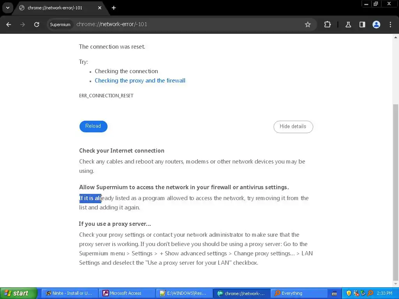The width and height of the screenshot is (399, 299).
Task: Click 'The connection was reset.' text
Action: point(112,47)
